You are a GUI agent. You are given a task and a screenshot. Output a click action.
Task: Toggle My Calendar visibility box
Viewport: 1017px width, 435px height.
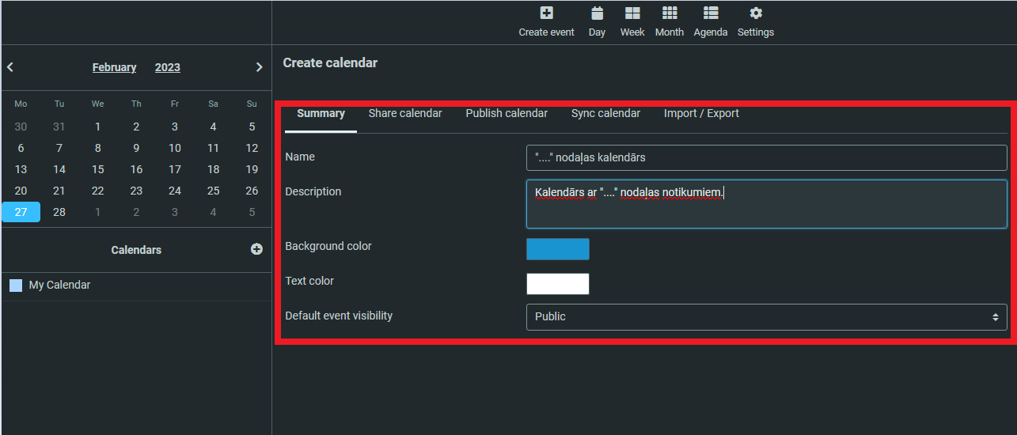[16, 286]
